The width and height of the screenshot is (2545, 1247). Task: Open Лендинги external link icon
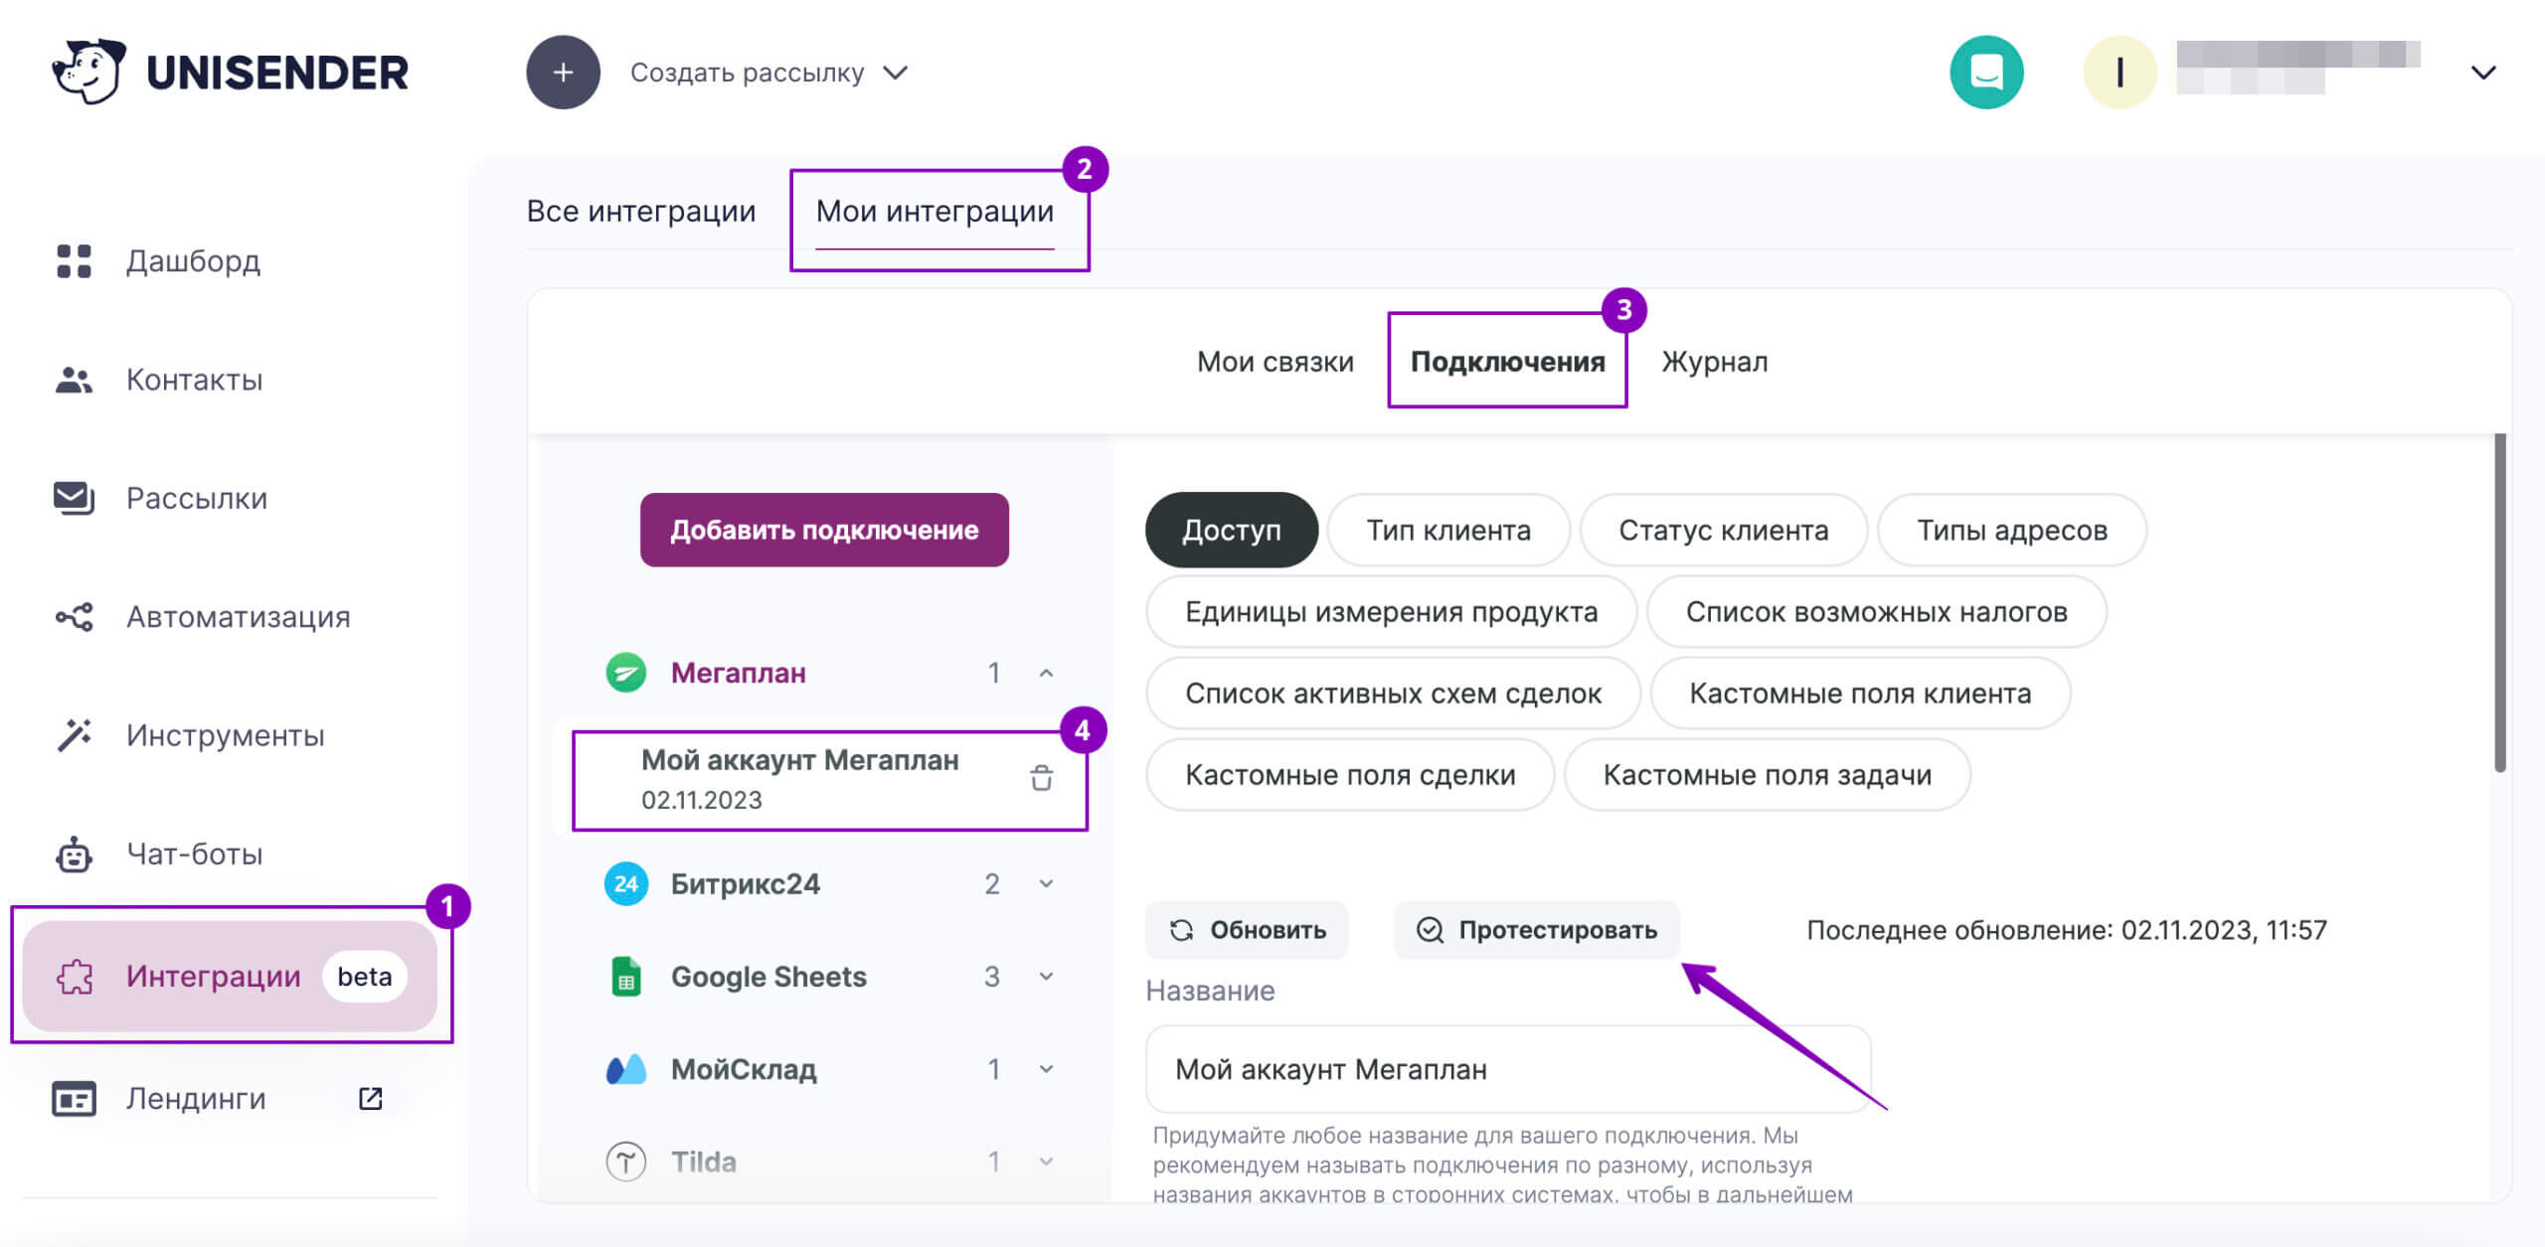[x=371, y=1098]
